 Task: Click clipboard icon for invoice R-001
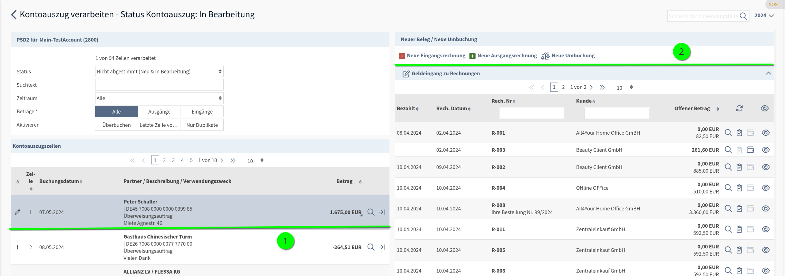click(x=739, y=133)
